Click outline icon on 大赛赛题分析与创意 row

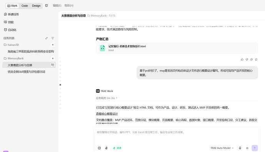coord(53,65)
